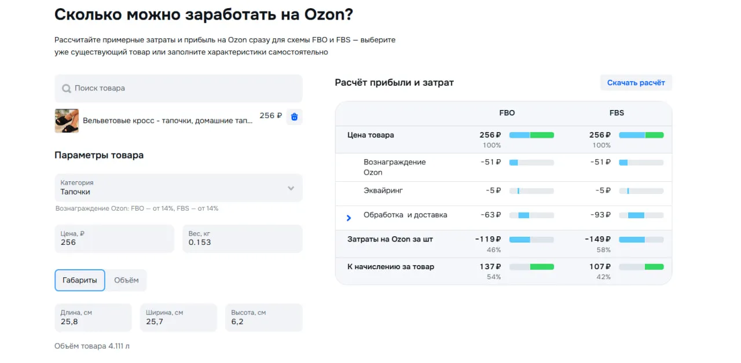
Task: Edit the Длина, см field
Action: pyautogui.click(x=93, y=318)
